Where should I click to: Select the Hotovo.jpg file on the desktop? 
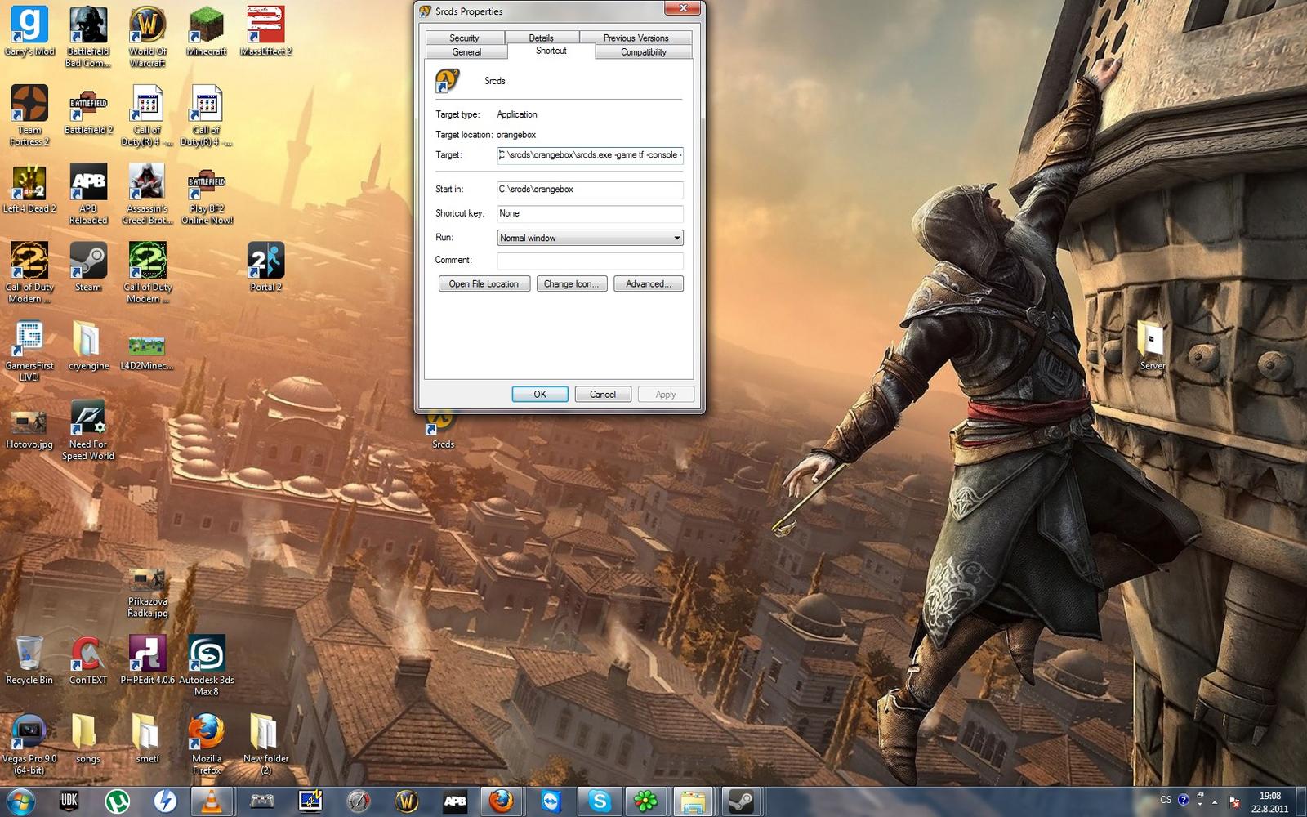pos(29,429)
